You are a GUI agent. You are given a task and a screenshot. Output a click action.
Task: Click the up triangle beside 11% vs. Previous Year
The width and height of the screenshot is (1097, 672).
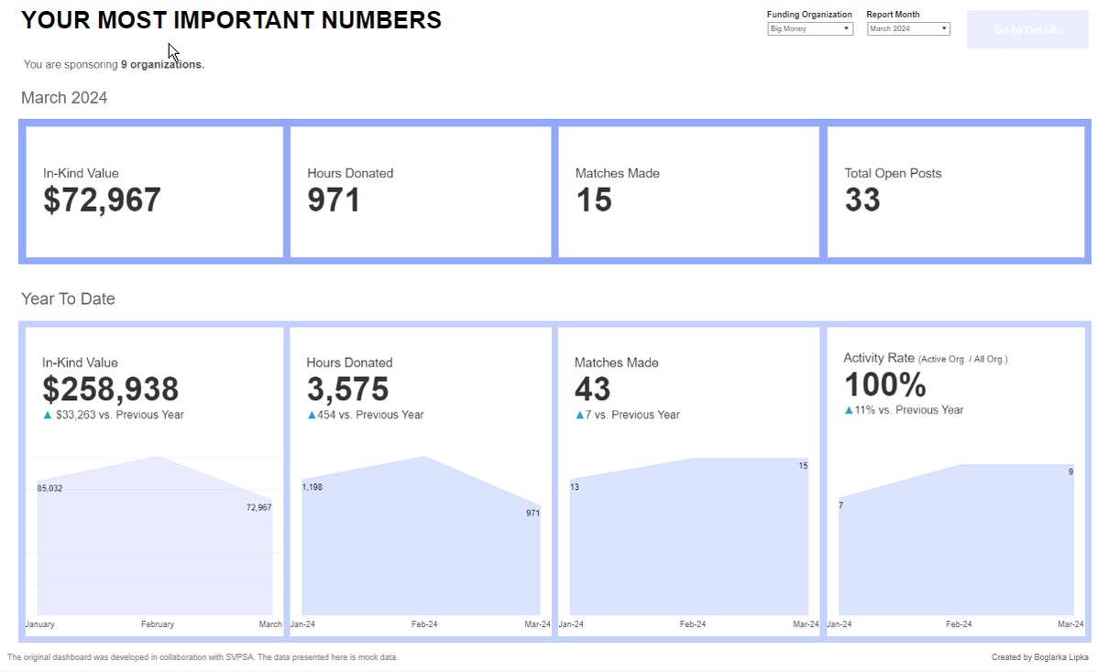849,410
